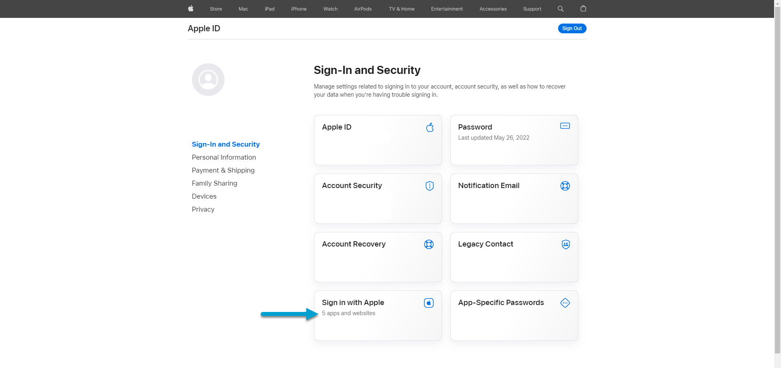Select the Account Security shield icon

(429, 186)
